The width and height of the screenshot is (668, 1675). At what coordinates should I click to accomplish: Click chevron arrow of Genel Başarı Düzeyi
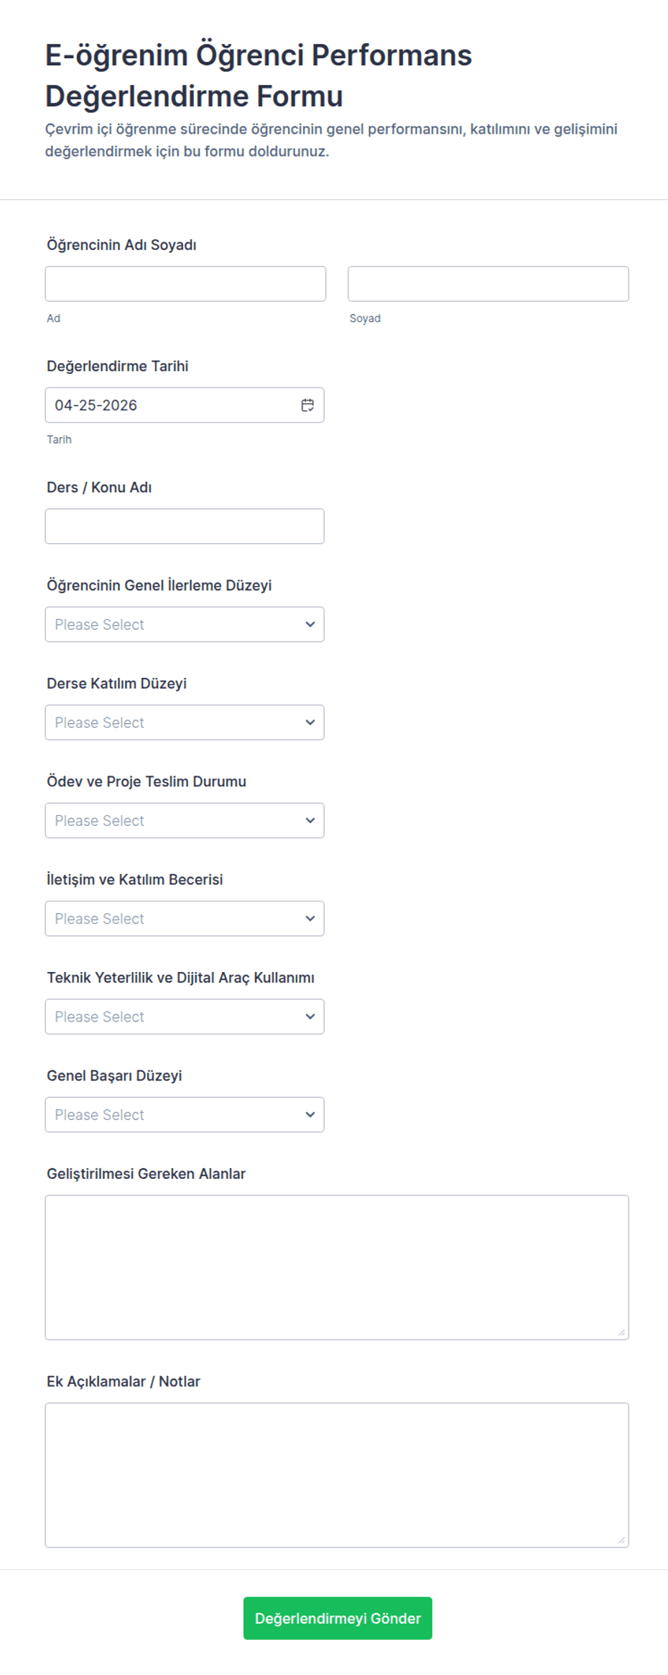[x=310, y=1114]
